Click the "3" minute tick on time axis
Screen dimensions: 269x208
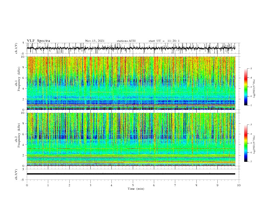[90, 185]
